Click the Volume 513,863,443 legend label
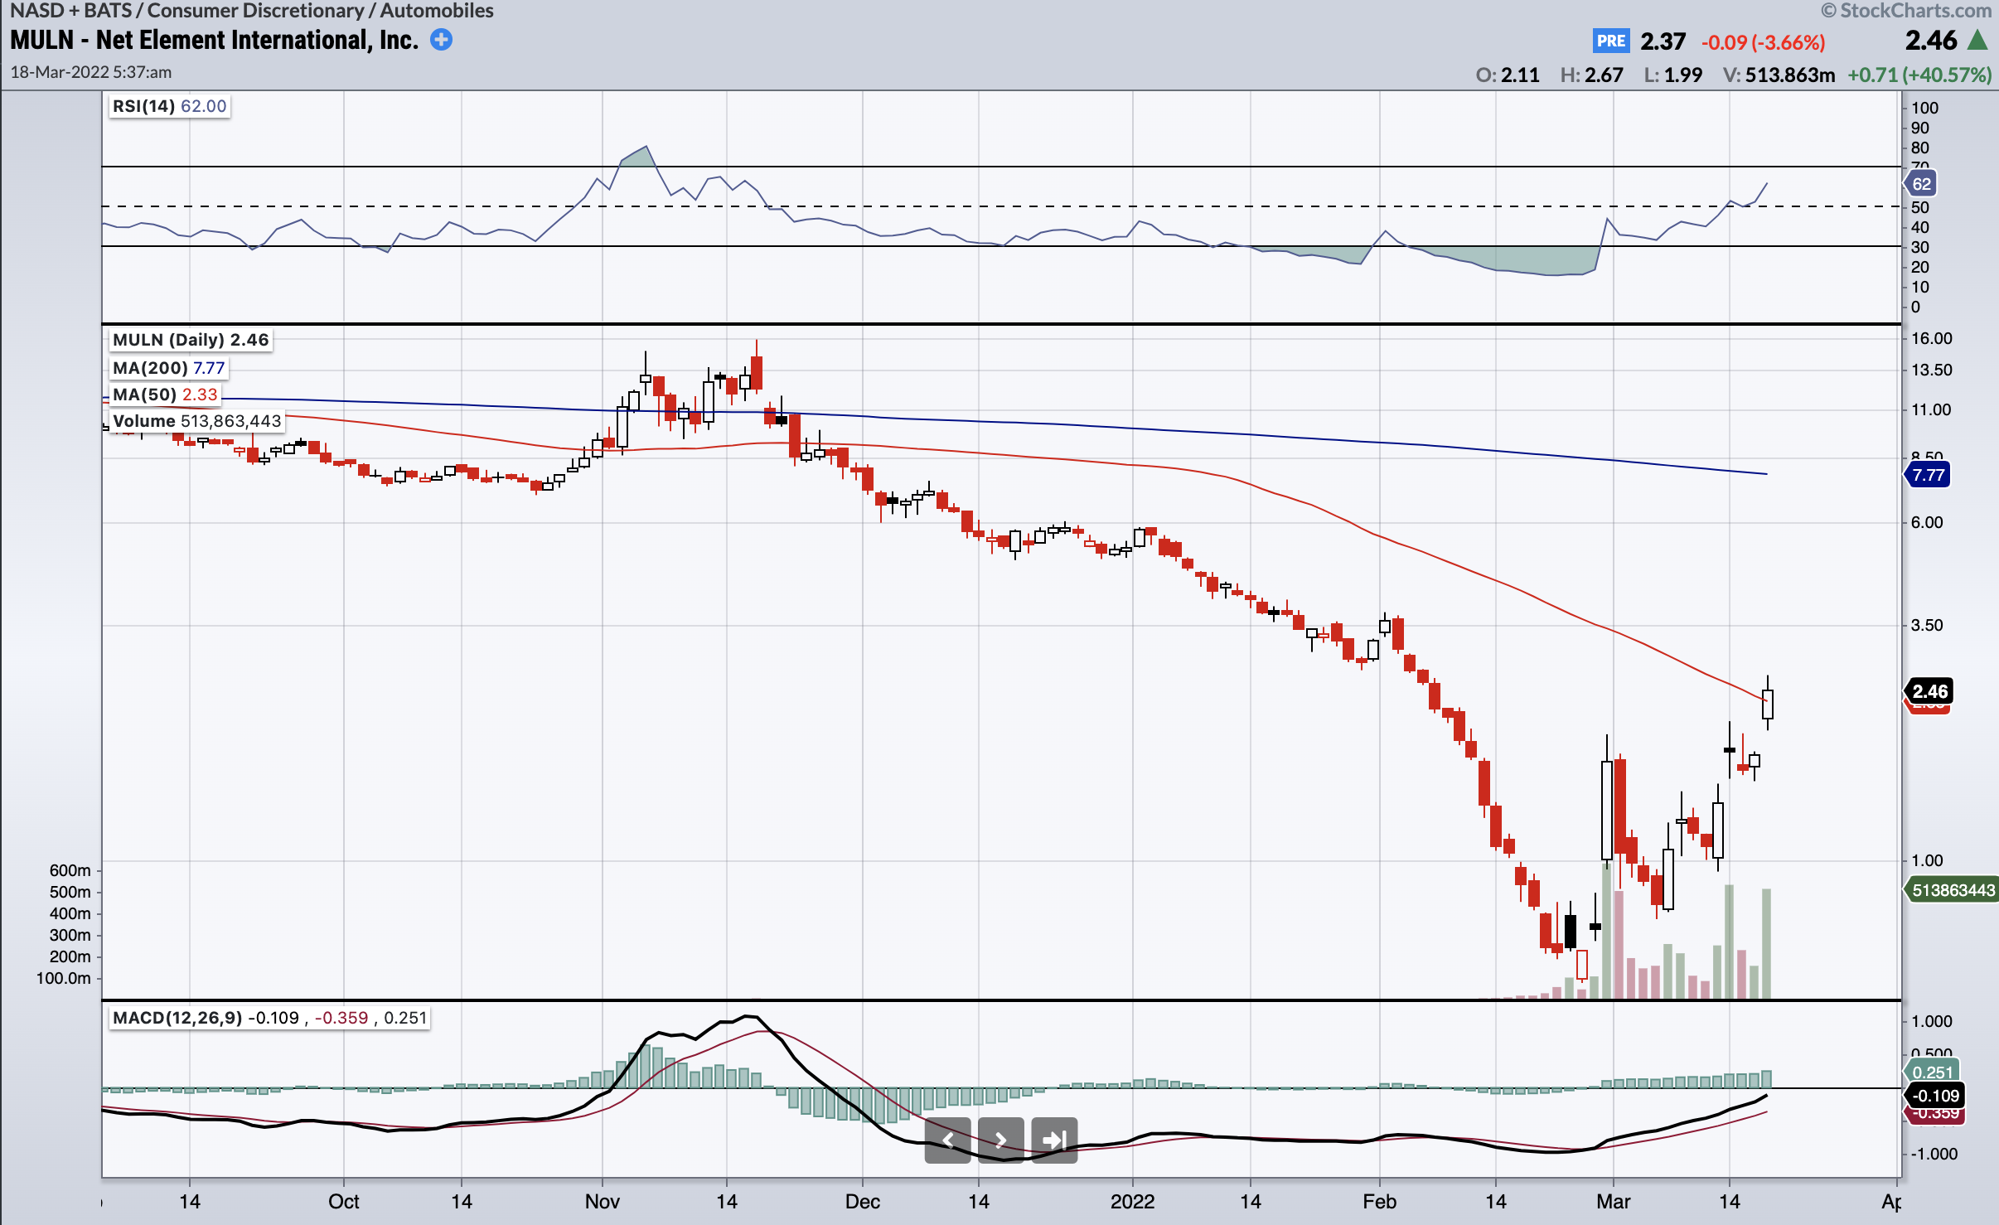1999x1225 pixels. click(197, 421)
